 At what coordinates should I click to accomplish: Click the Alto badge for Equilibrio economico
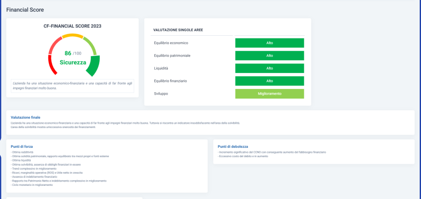(270, 43)
